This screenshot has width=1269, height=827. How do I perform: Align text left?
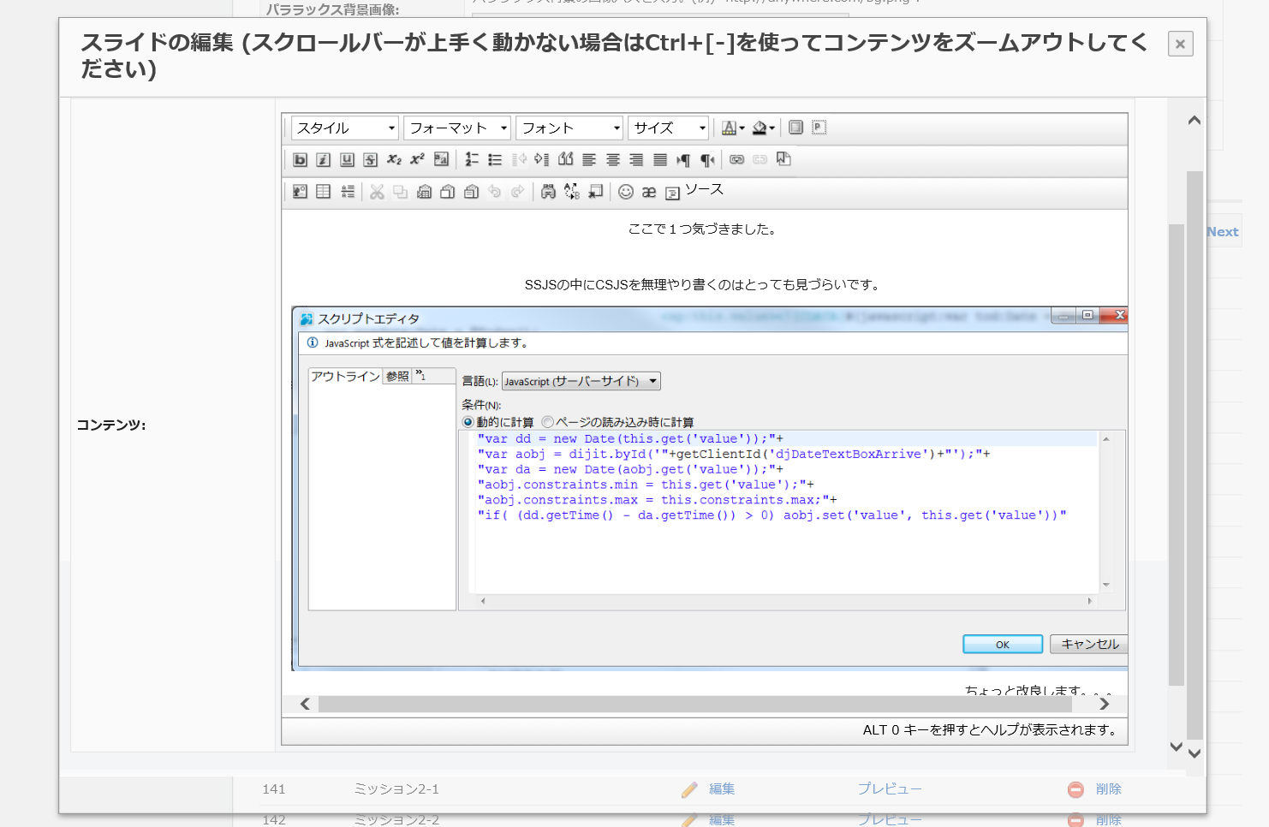tap(589, 159)
